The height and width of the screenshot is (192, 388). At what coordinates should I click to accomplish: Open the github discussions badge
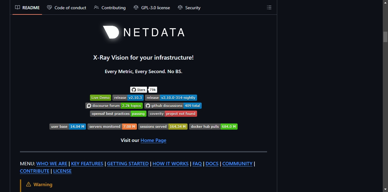173,106
